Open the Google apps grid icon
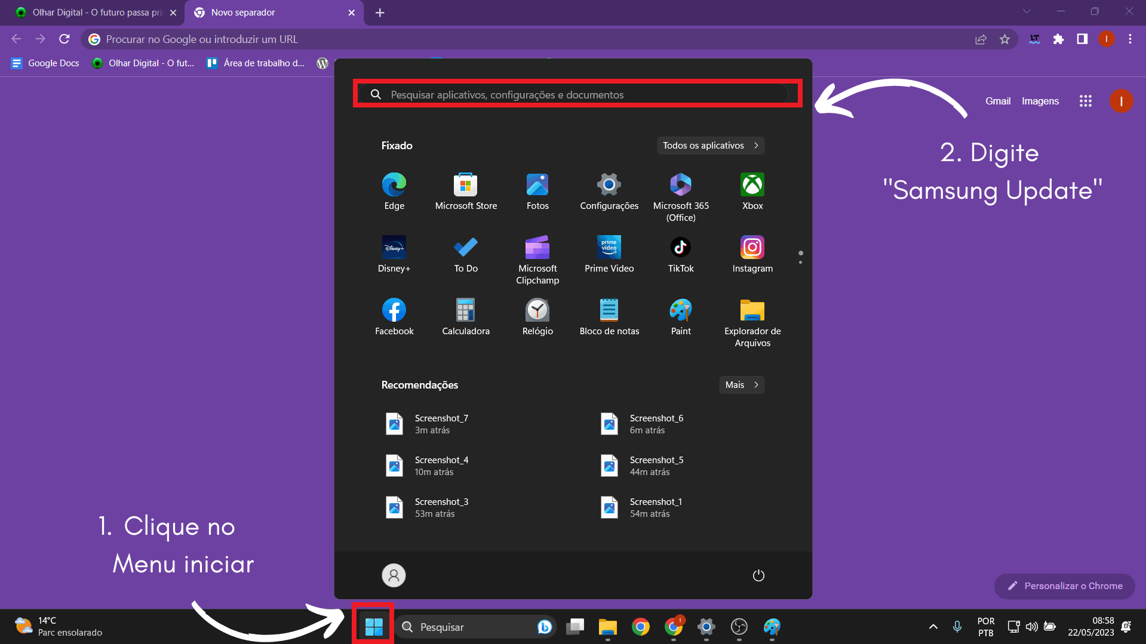Image resolution: width=1146 pixels, height=644 pixels. [x=1086, y=101]
